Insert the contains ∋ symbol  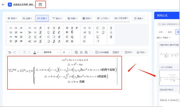coord(54,28)
